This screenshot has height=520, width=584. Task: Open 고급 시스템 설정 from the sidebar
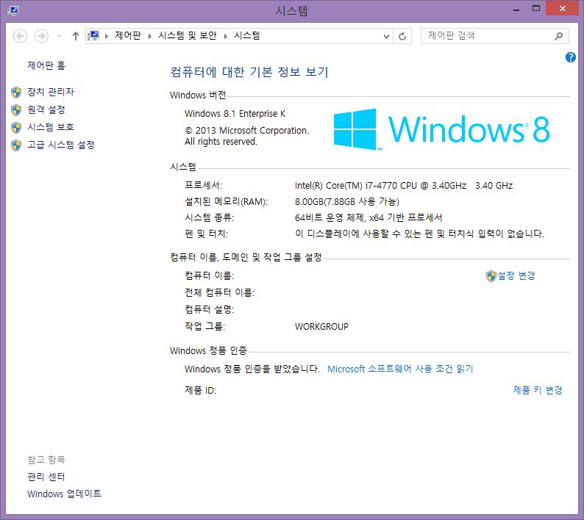[x=61, y=145]
